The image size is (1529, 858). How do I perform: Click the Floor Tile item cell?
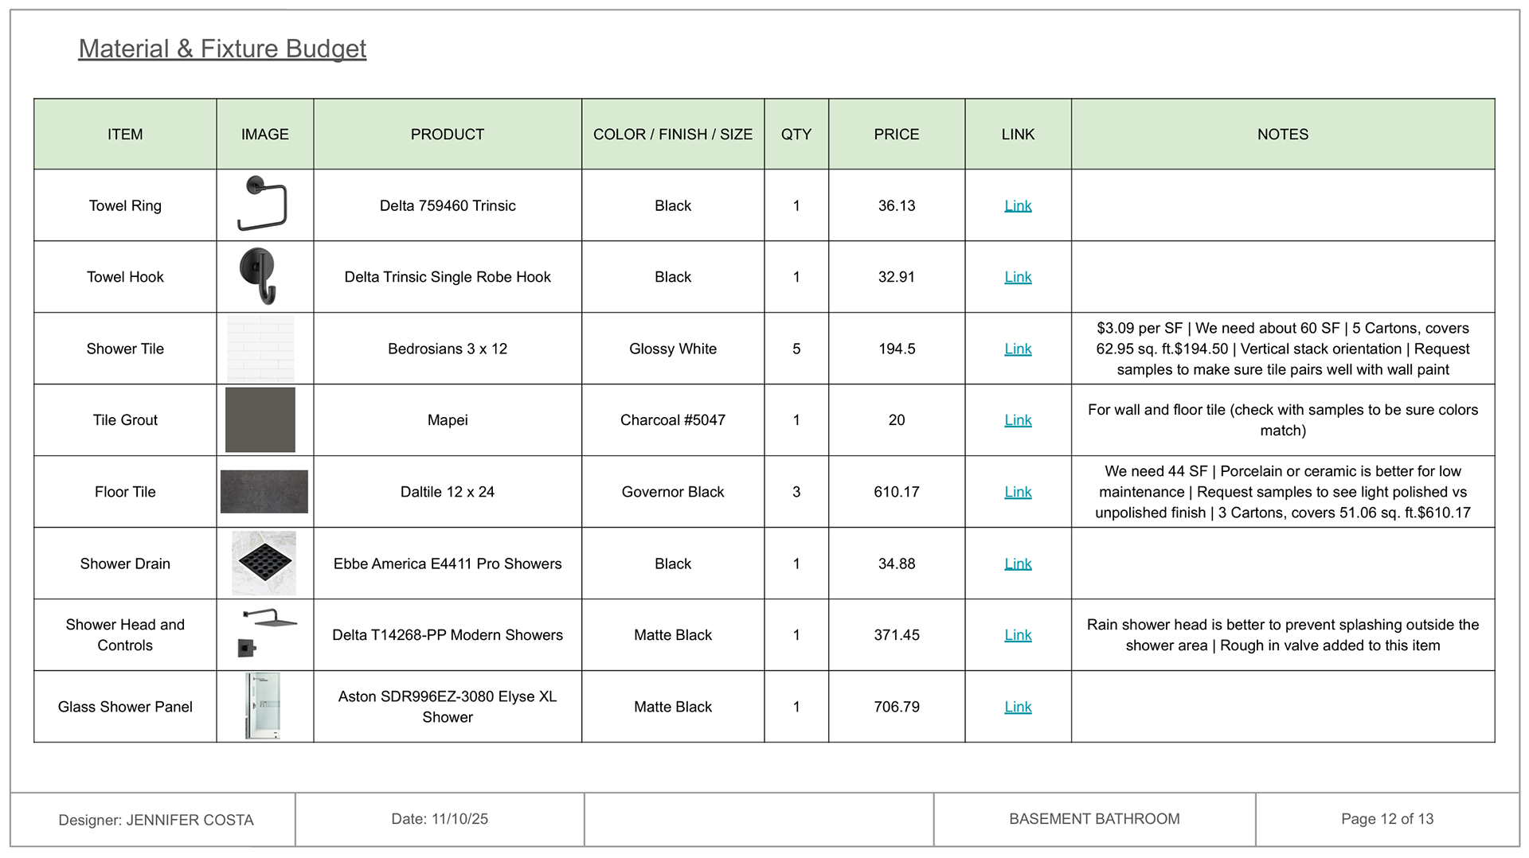click(125, 492)
